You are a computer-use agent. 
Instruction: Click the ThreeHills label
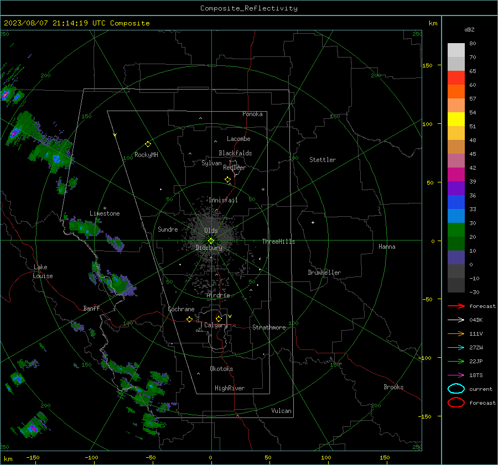[278, 242]
